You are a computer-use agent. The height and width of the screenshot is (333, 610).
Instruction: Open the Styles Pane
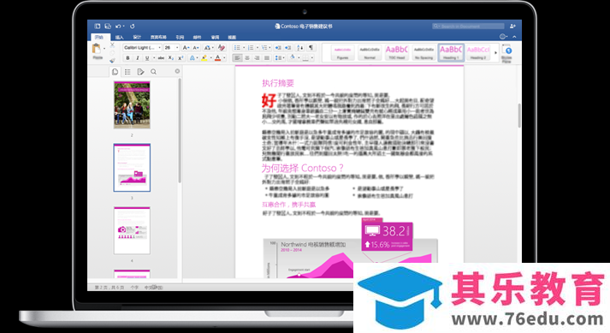click(x=506, y=53)
